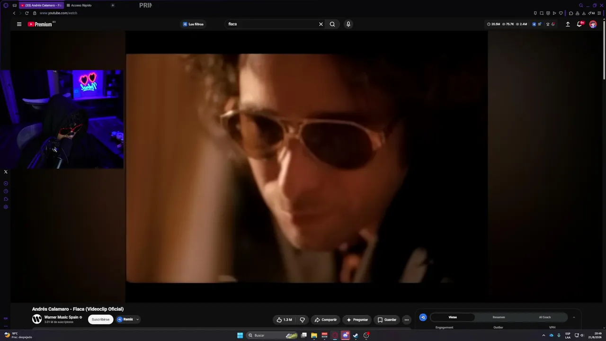Open the Warner Music Spain channel avatar

(37, 319)
